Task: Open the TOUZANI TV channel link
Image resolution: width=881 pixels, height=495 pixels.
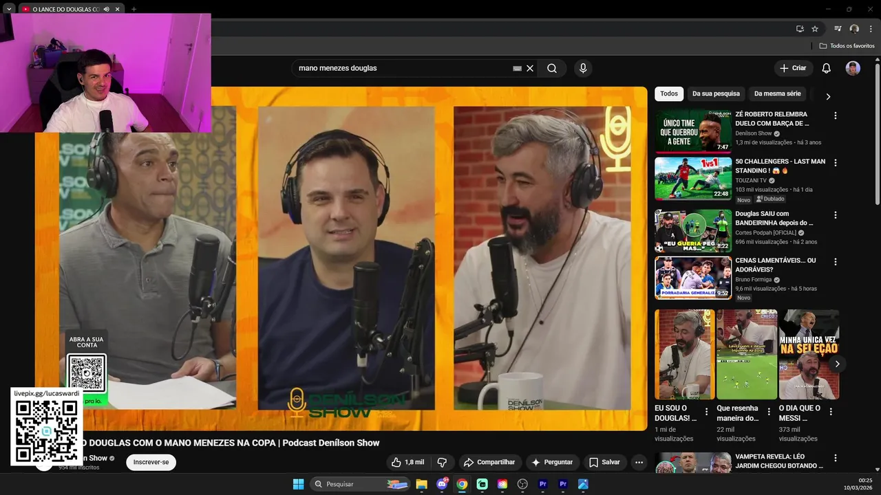Action: [751, 180]
